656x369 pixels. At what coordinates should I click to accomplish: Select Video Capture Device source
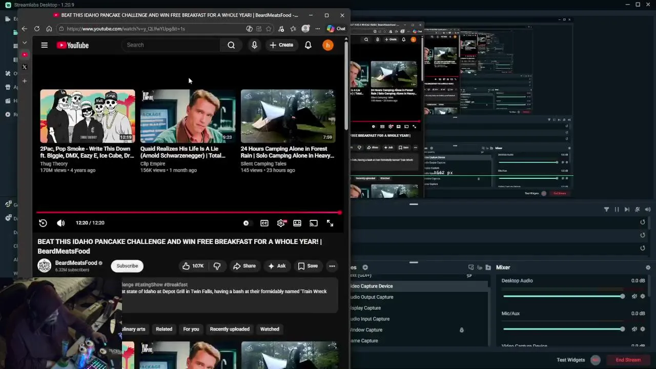[x=419, y=286]
